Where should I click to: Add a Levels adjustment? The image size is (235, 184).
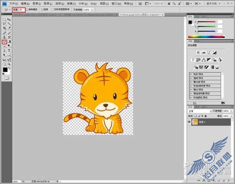[204, 52]
